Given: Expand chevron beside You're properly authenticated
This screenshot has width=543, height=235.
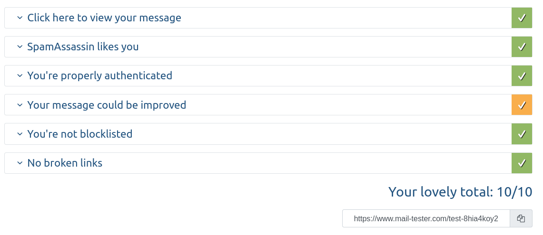Looking at the screenshot, I should coord(20,76).
